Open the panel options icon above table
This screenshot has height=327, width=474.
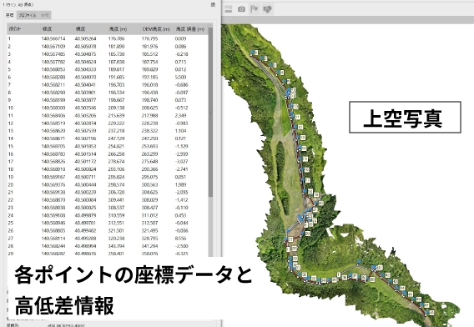(x=213, y=4)
